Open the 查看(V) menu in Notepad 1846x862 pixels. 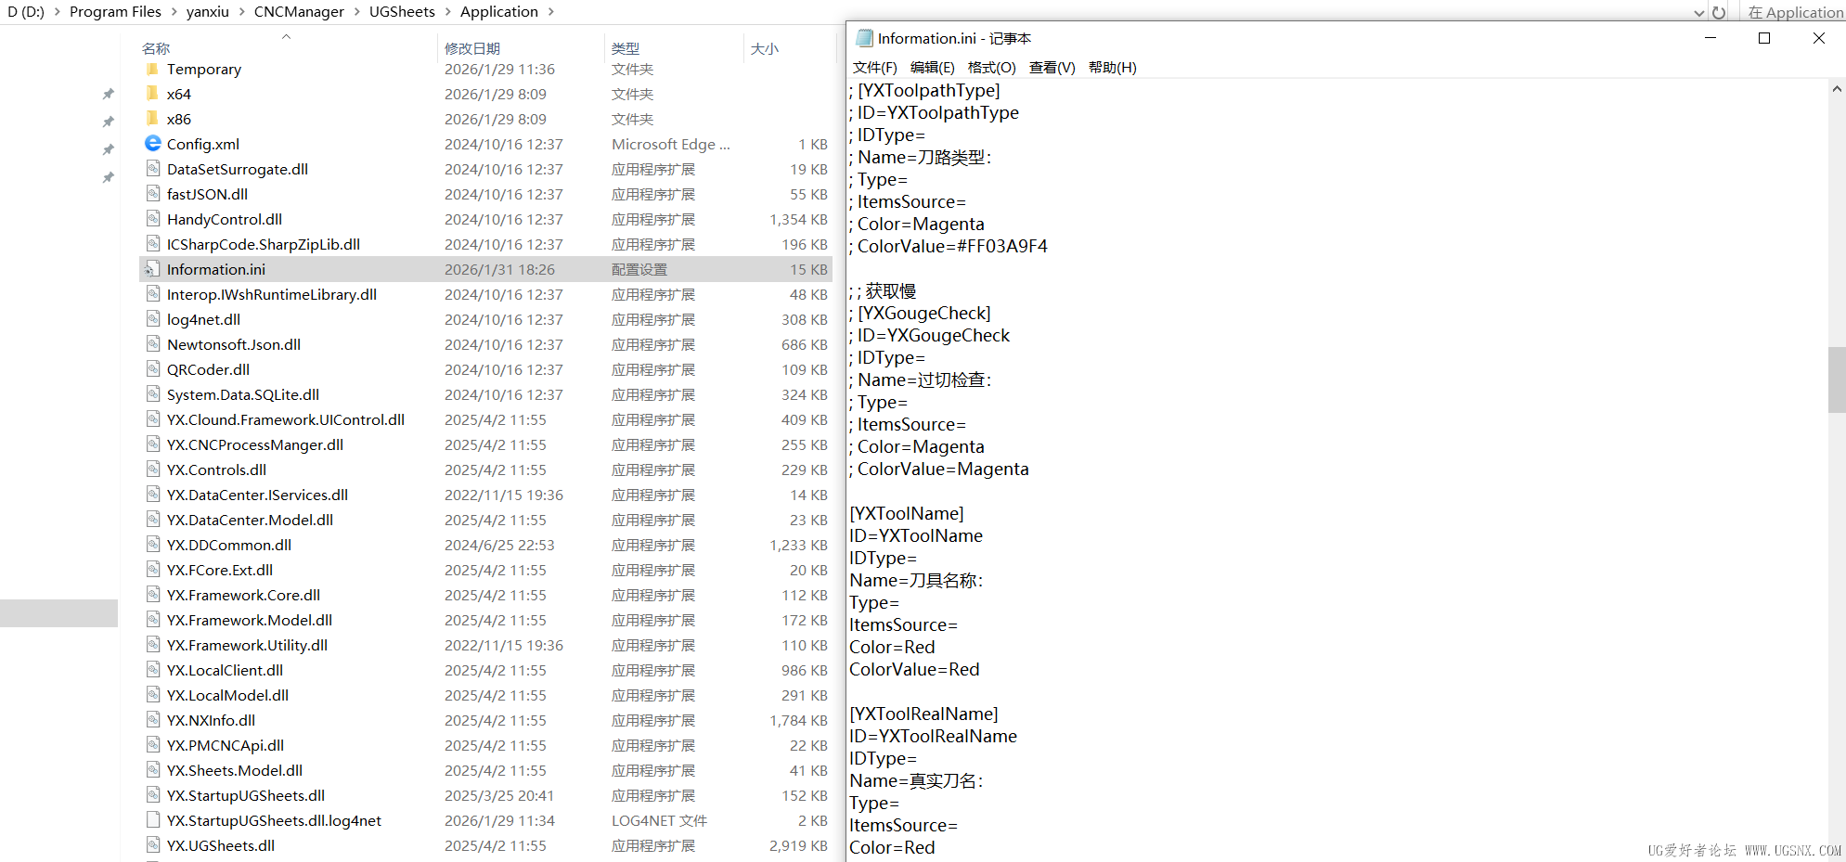pyautogui.click(x=1052, y=67)
